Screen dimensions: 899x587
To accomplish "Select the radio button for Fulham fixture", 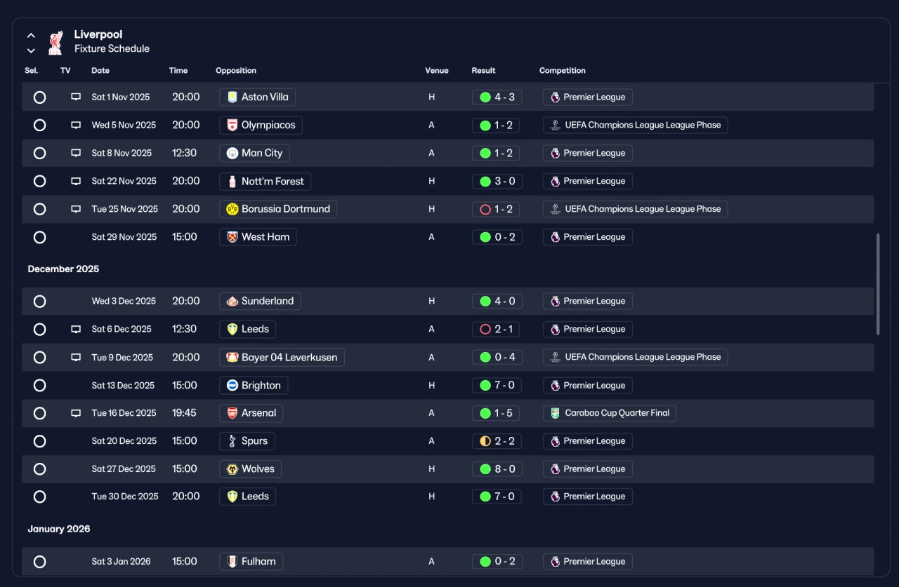I will (x=40, y=562).
